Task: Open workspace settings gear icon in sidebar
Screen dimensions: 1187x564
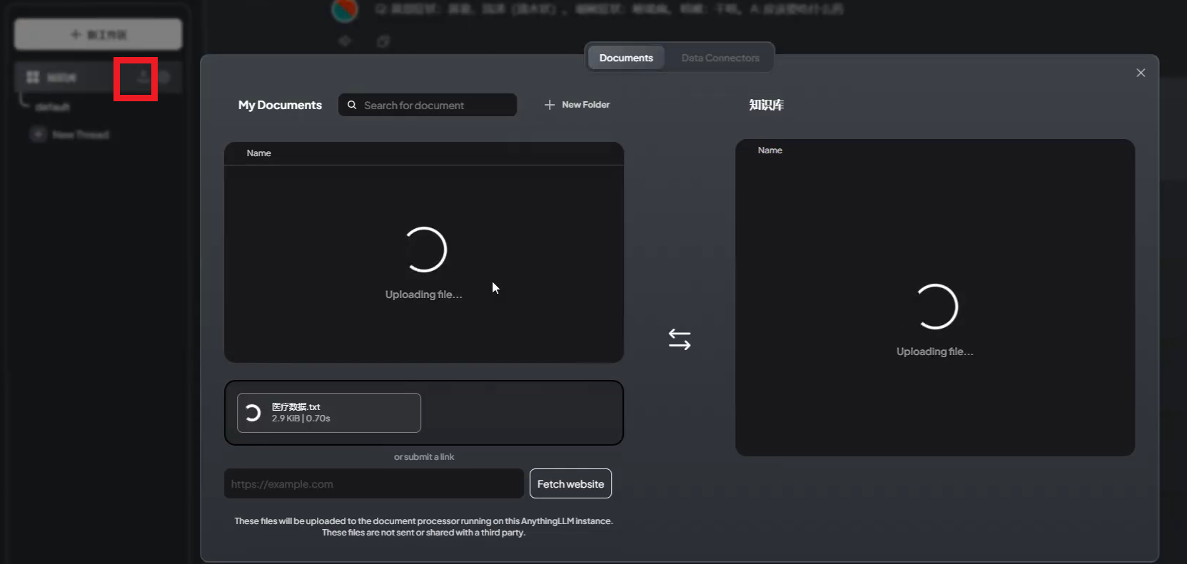Action: pos(165,77)
